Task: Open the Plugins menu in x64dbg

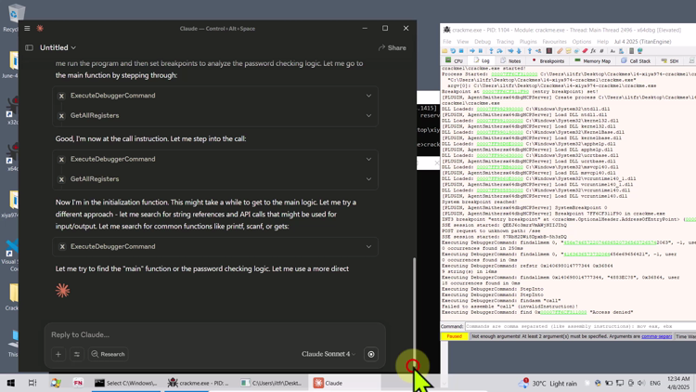Action: tap(528, 41)
